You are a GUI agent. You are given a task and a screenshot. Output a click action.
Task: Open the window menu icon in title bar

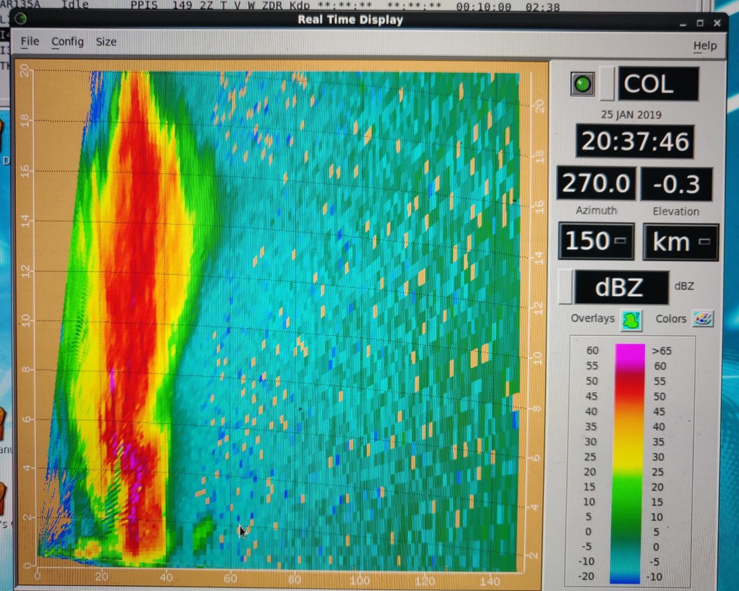click(x=20, y=18)
